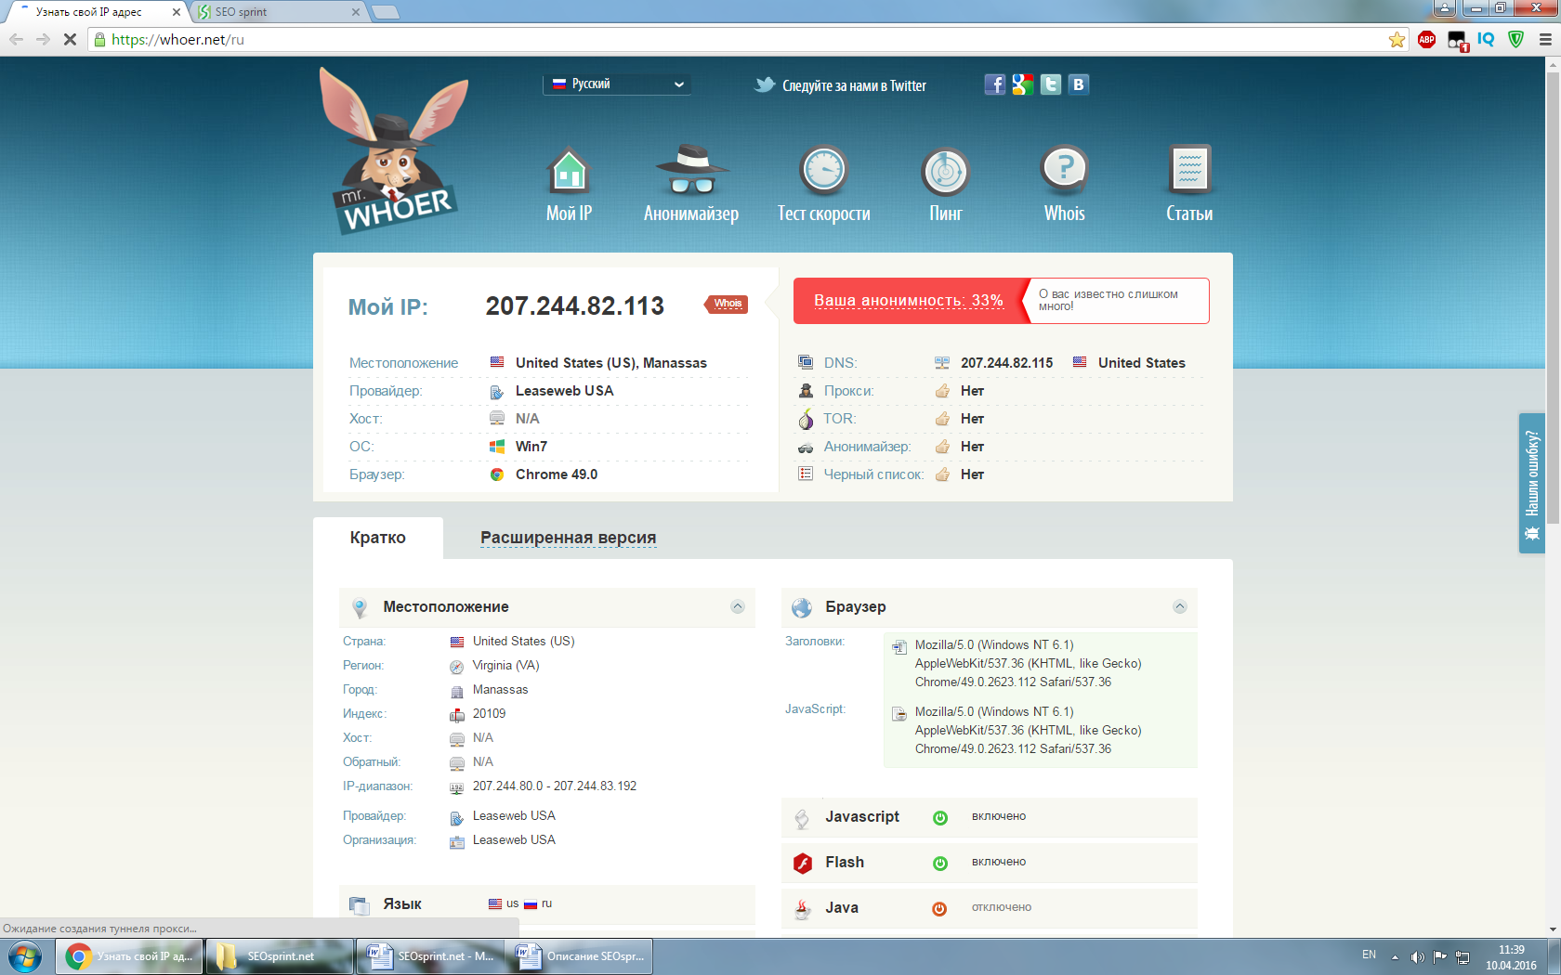Image resolution: width=1561 pixels, height=975 pixels.
Task: Open the Adblock Plus extension icon
Action: coord(1426,39)
